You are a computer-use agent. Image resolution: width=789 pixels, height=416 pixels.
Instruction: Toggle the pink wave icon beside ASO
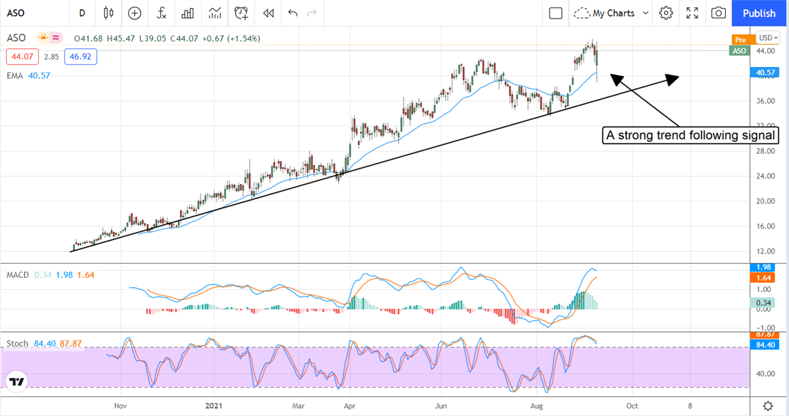56,38
